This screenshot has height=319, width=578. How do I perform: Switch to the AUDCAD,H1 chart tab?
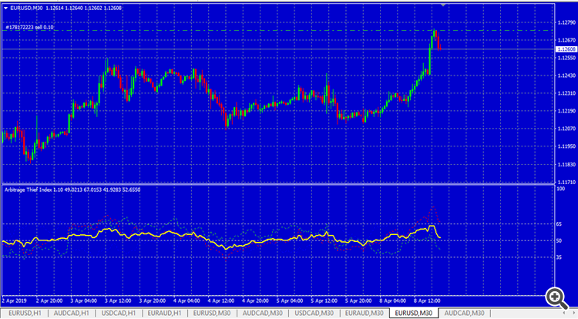[x=71, y=313]
